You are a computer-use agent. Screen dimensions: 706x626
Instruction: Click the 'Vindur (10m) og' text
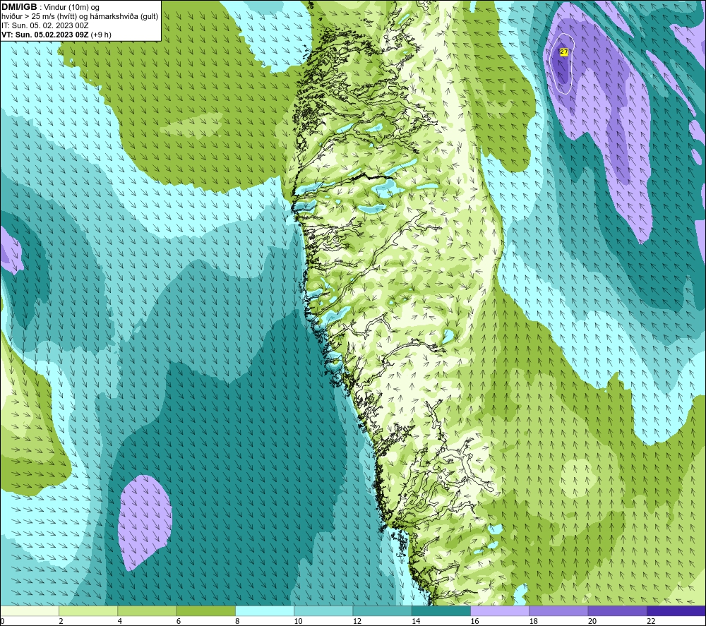(71, 7)
